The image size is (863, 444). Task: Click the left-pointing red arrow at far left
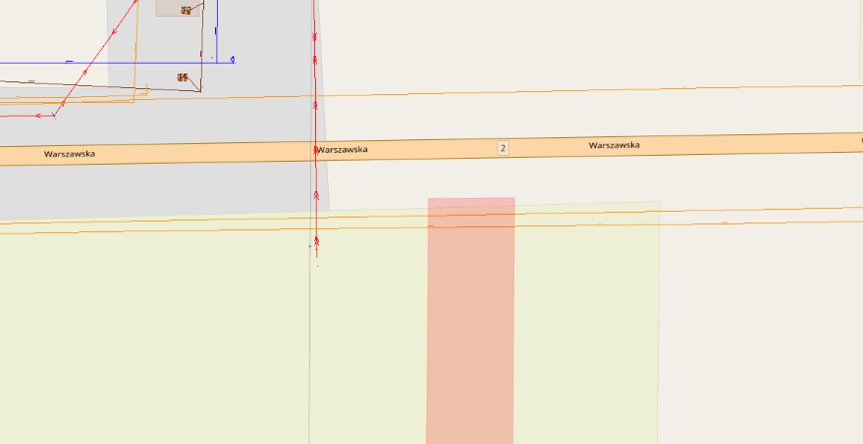(39, 115)
